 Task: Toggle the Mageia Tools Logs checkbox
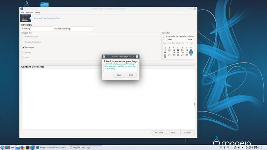point(23,42)
